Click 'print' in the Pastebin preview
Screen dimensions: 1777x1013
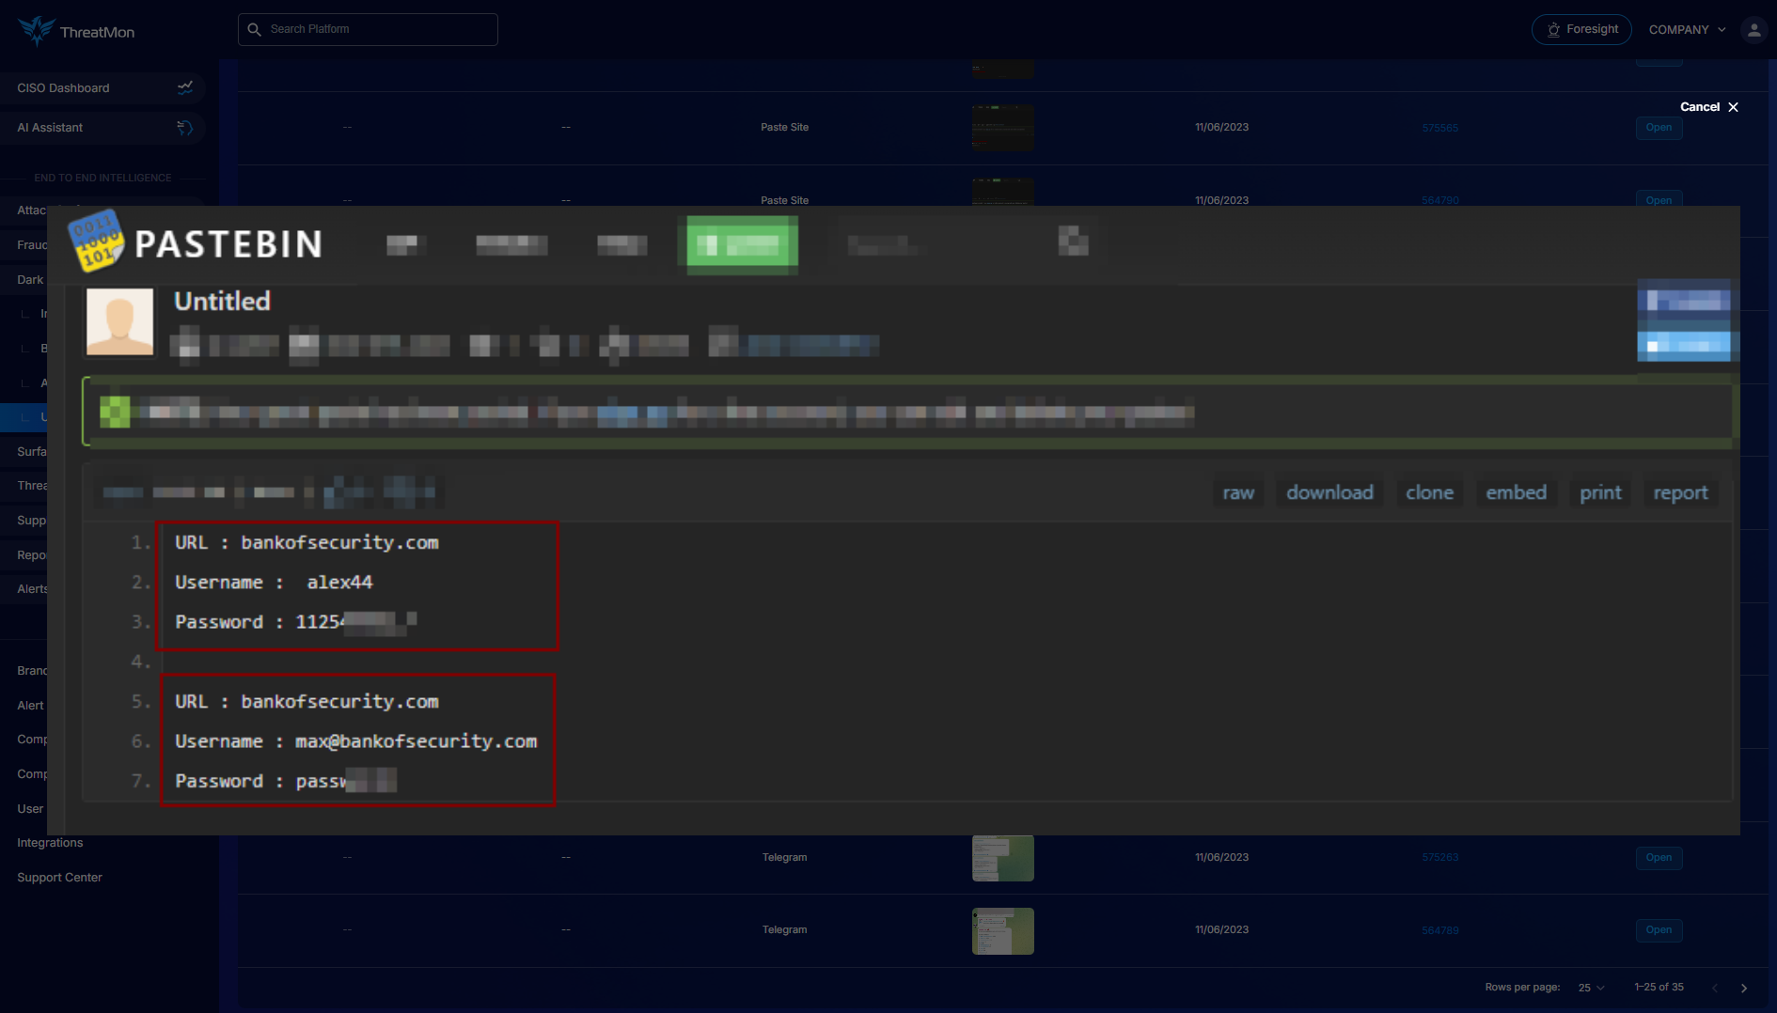pos(1600,492)
